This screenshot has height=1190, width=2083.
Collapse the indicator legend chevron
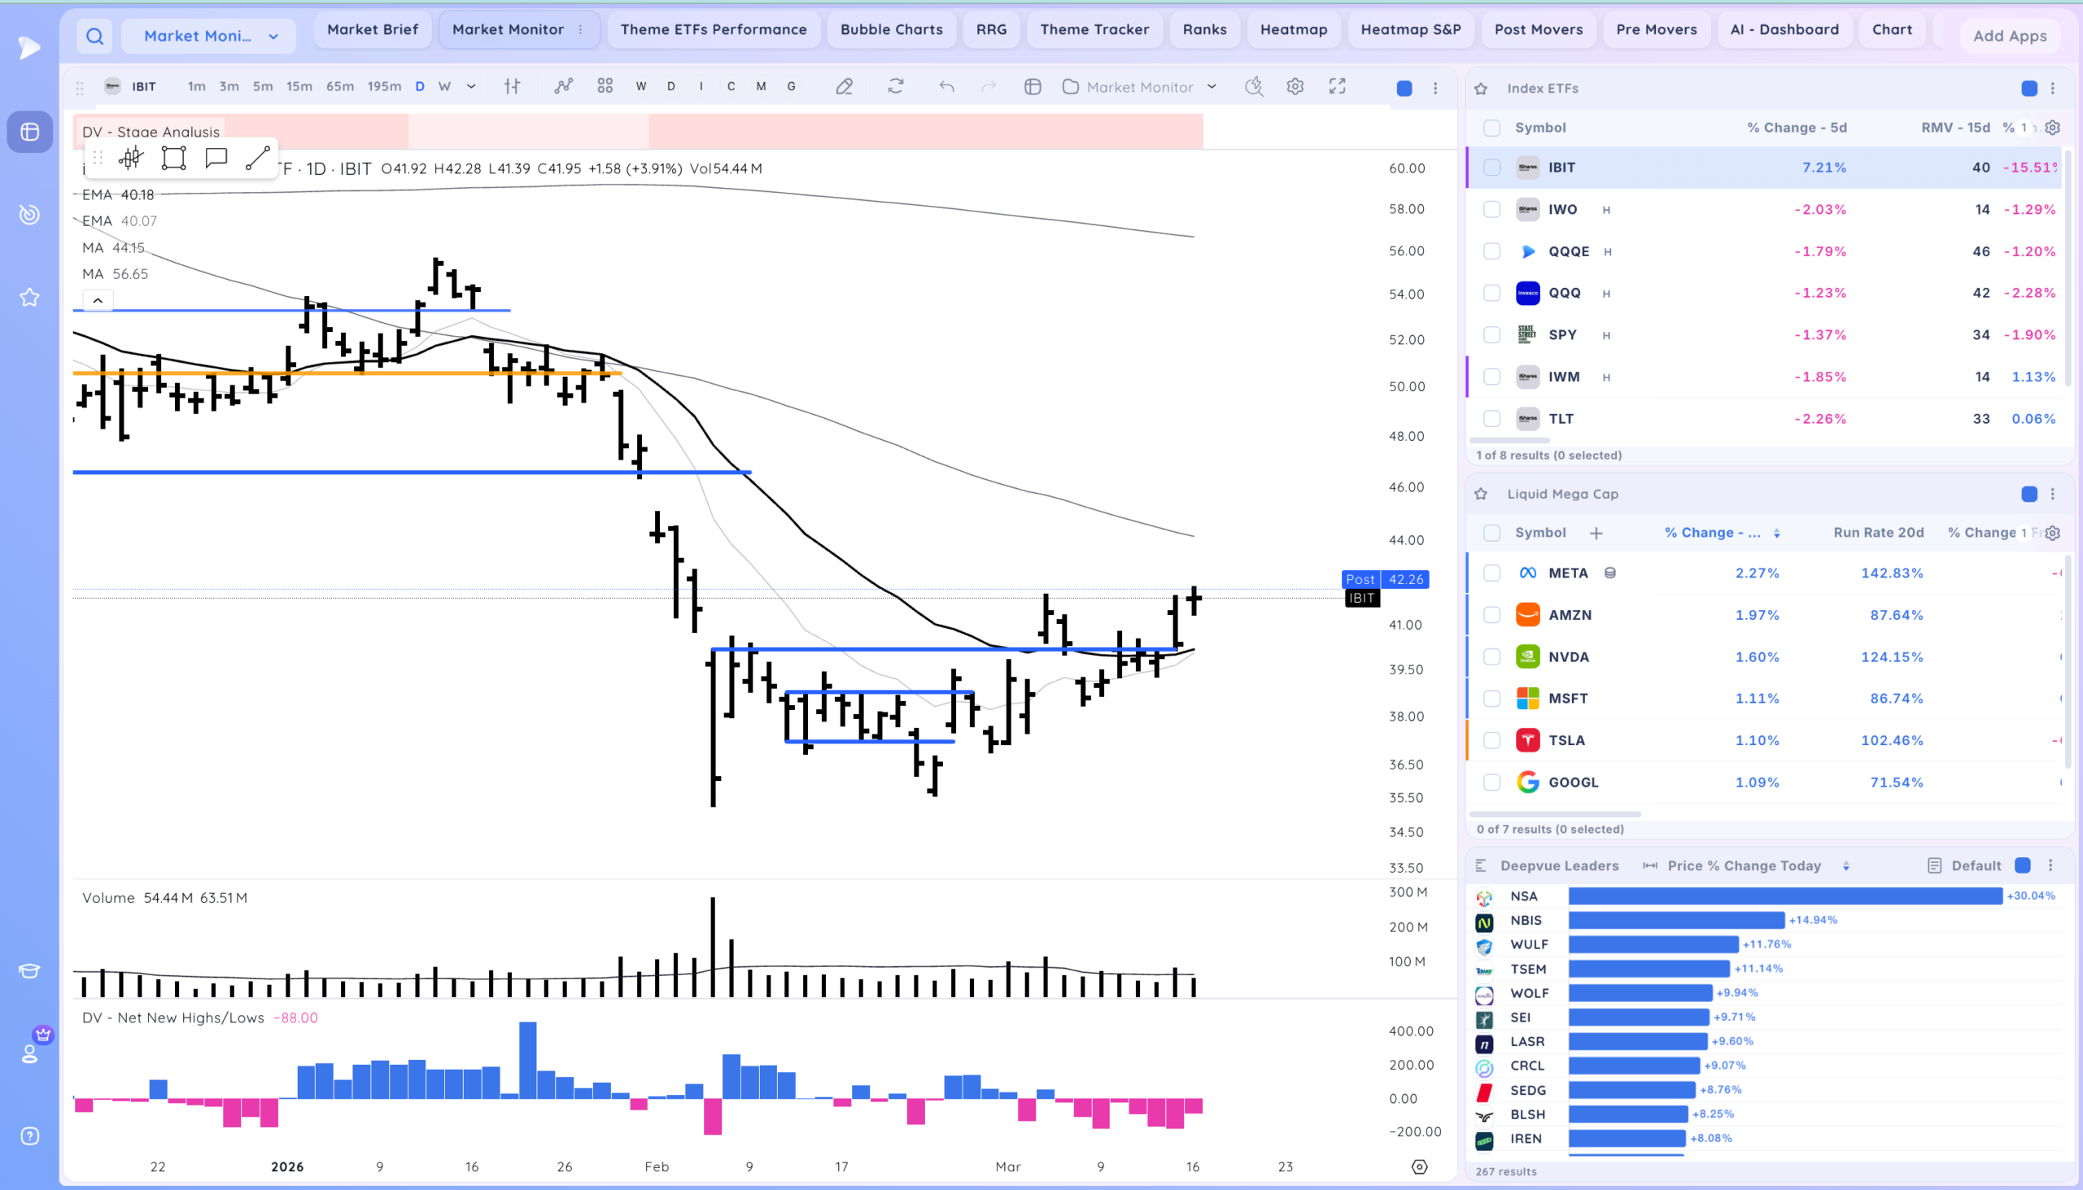point(98,301)
